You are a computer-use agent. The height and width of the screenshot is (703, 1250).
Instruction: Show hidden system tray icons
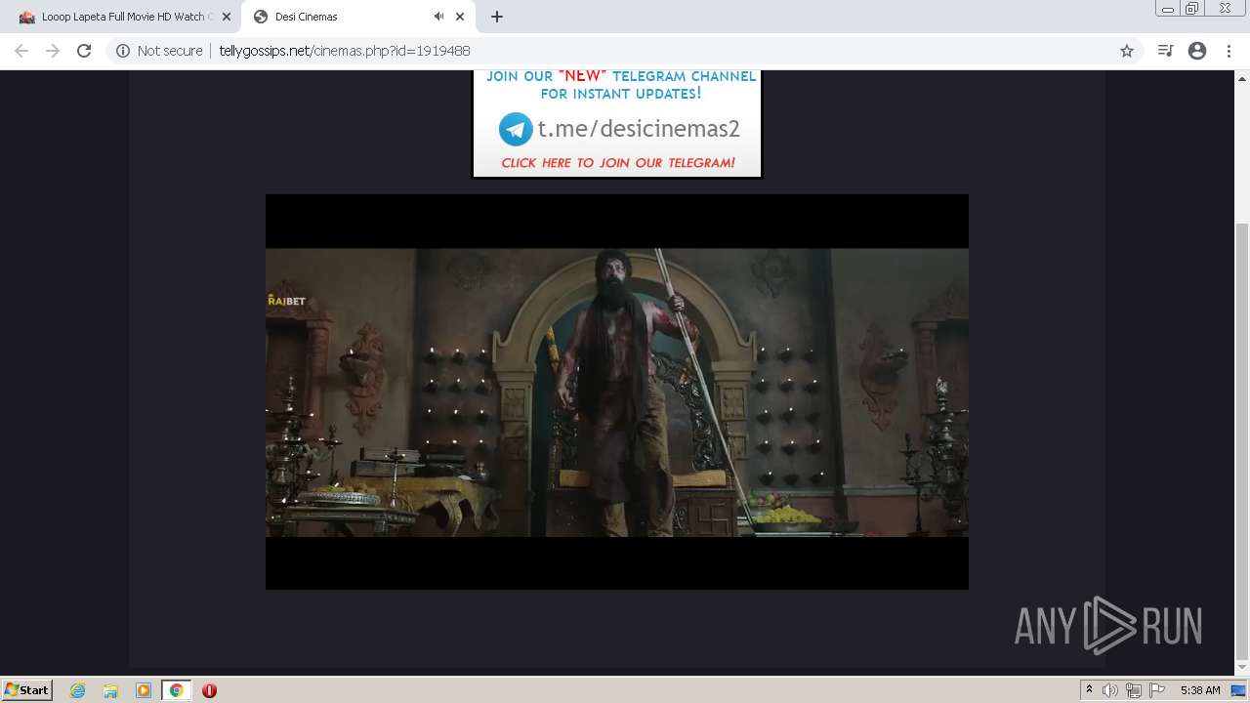[1089, 690]
